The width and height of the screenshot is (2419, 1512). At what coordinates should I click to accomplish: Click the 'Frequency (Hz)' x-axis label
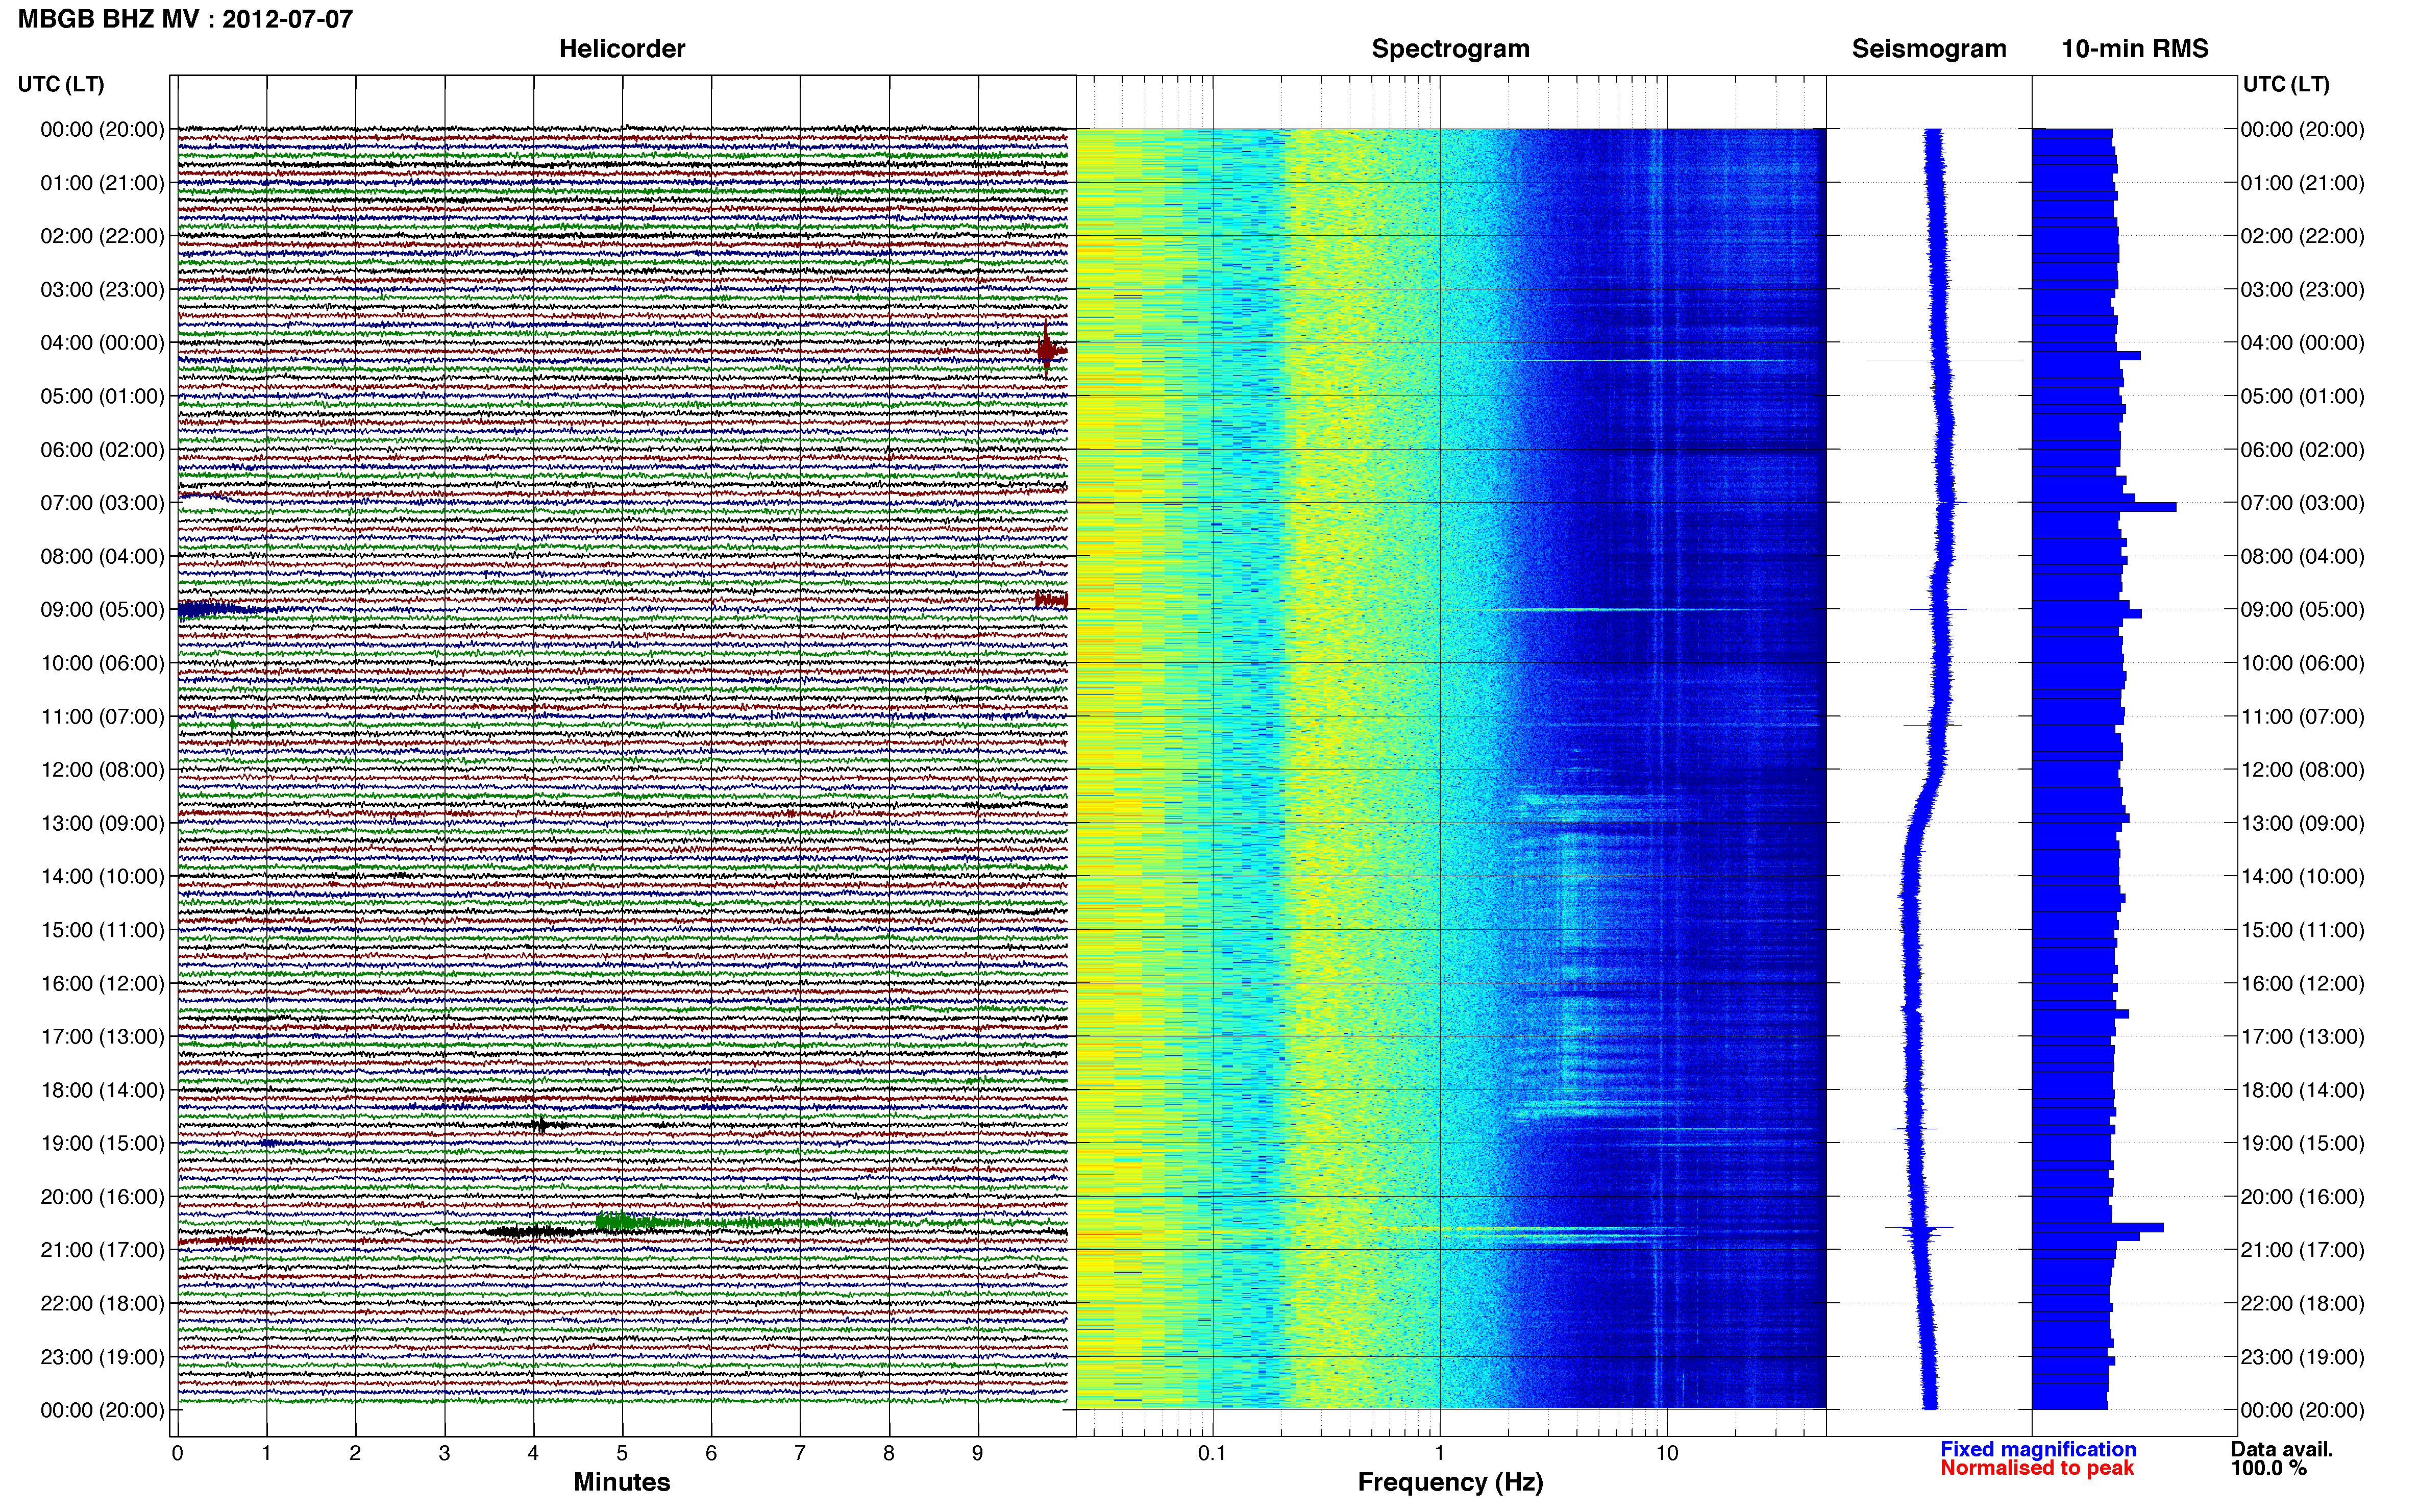click(1450, 1482)
